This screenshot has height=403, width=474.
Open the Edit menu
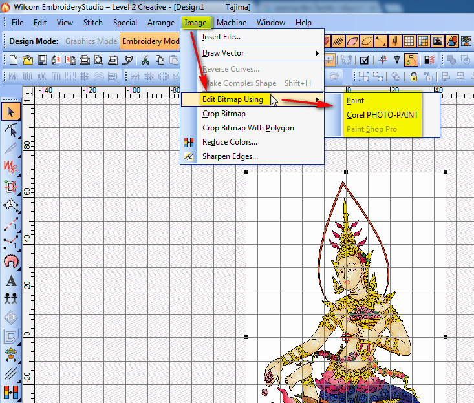coord(40,23)
